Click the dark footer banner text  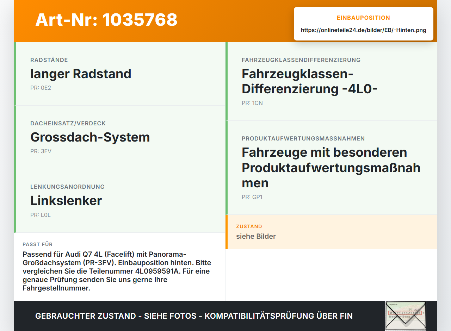coord(194,316)
